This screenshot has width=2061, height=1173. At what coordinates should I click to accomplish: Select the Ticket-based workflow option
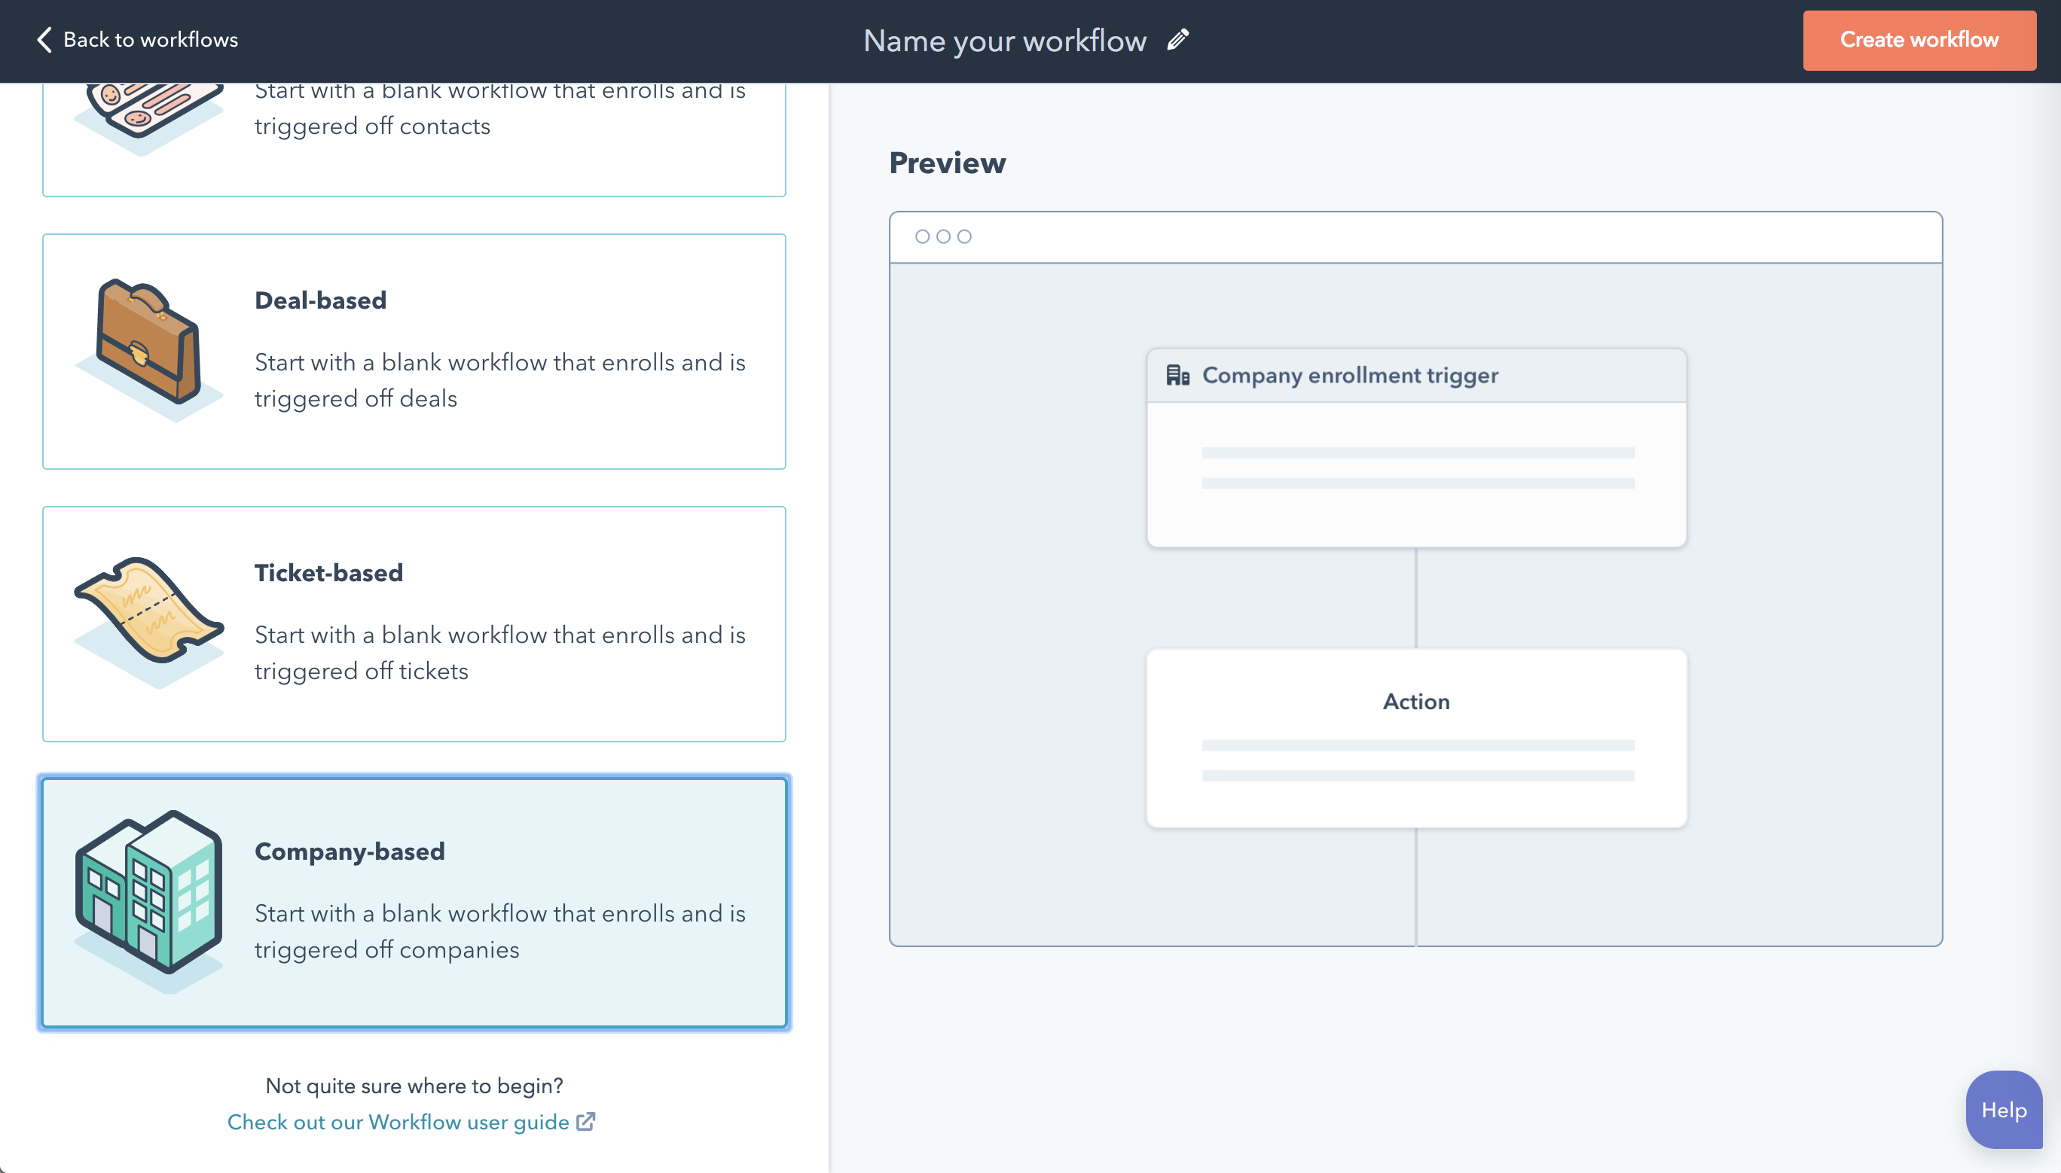click(414, 623)
